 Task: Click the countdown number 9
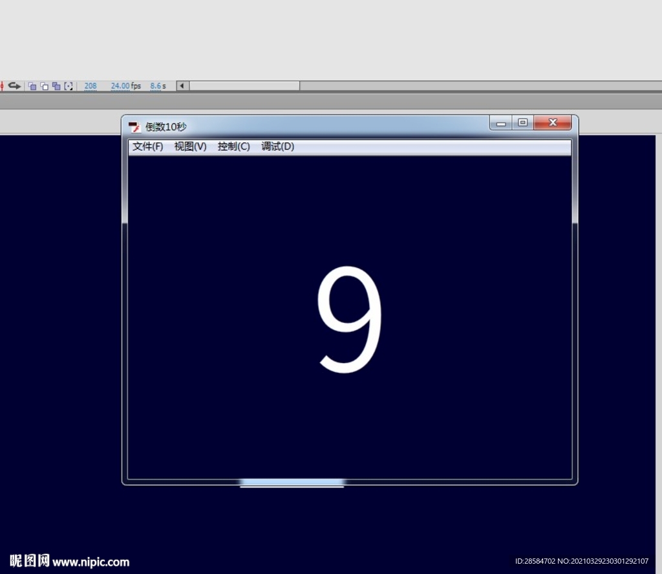coord(350,320)
